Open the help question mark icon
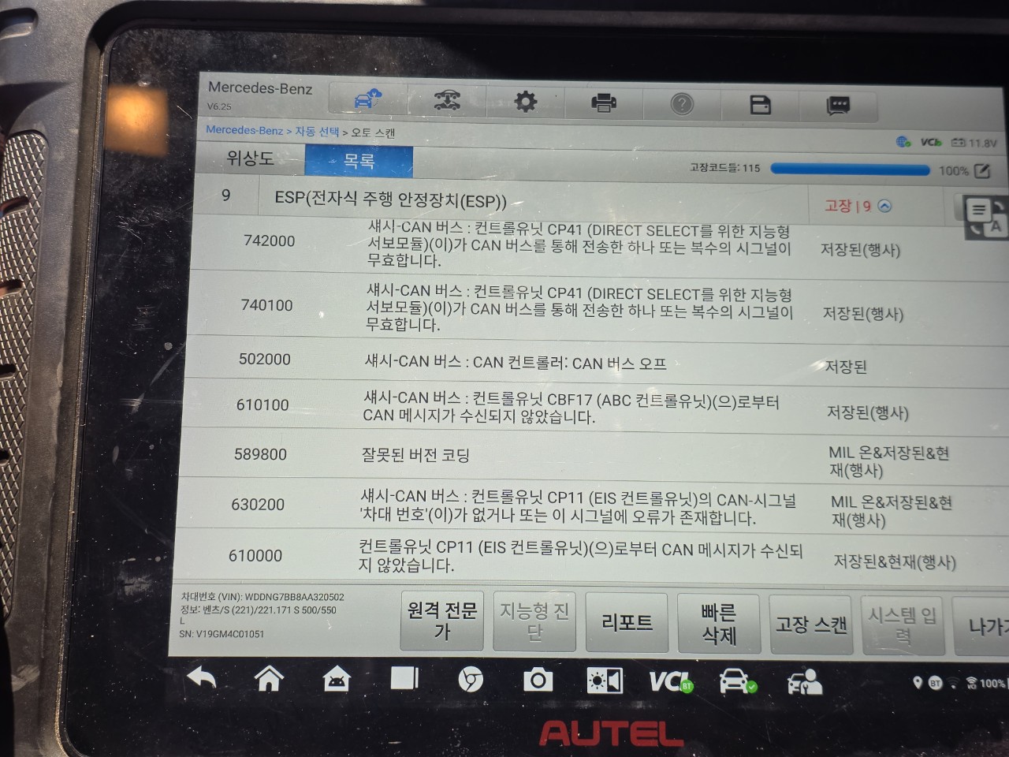Image resolution: width=1009 pixels, height=757 pixels. pos(682,103)
